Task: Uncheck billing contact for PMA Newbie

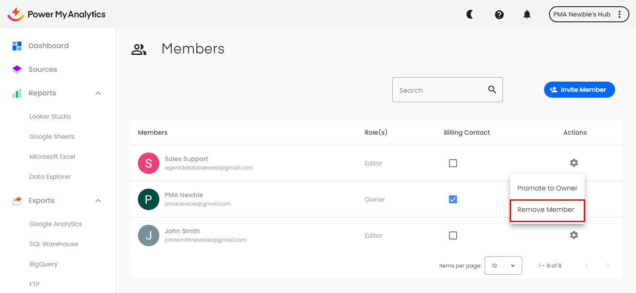Action: (453, 199)
